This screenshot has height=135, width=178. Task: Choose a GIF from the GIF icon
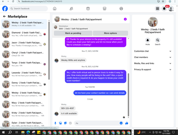70,123
